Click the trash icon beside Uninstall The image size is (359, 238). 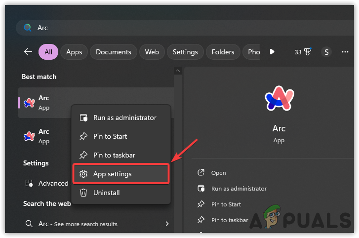coord(83,193)
